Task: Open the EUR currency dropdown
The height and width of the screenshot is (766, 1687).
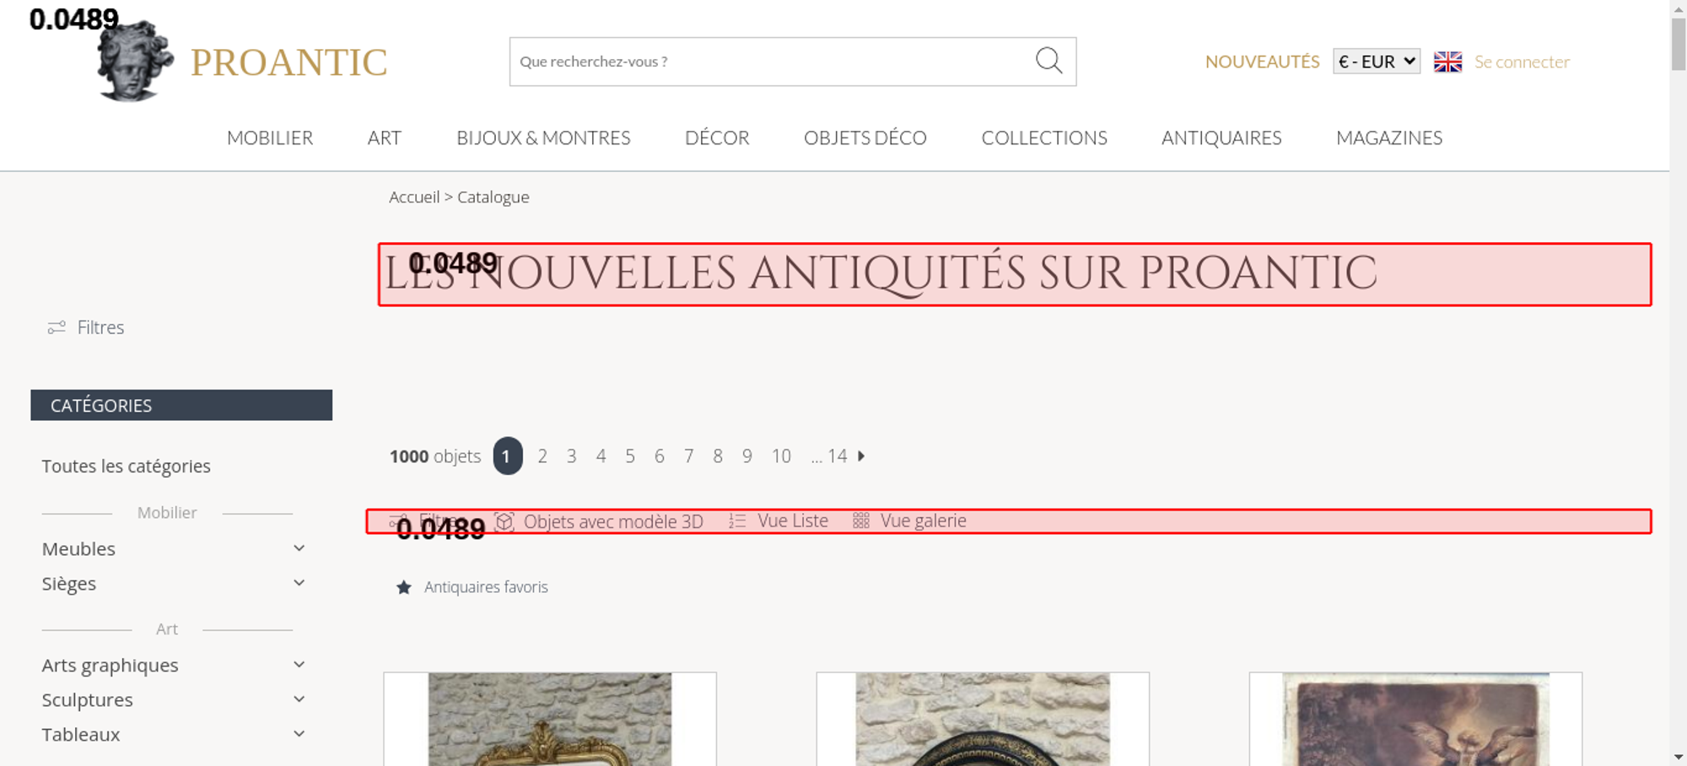Action: (x=1376, y=62)
